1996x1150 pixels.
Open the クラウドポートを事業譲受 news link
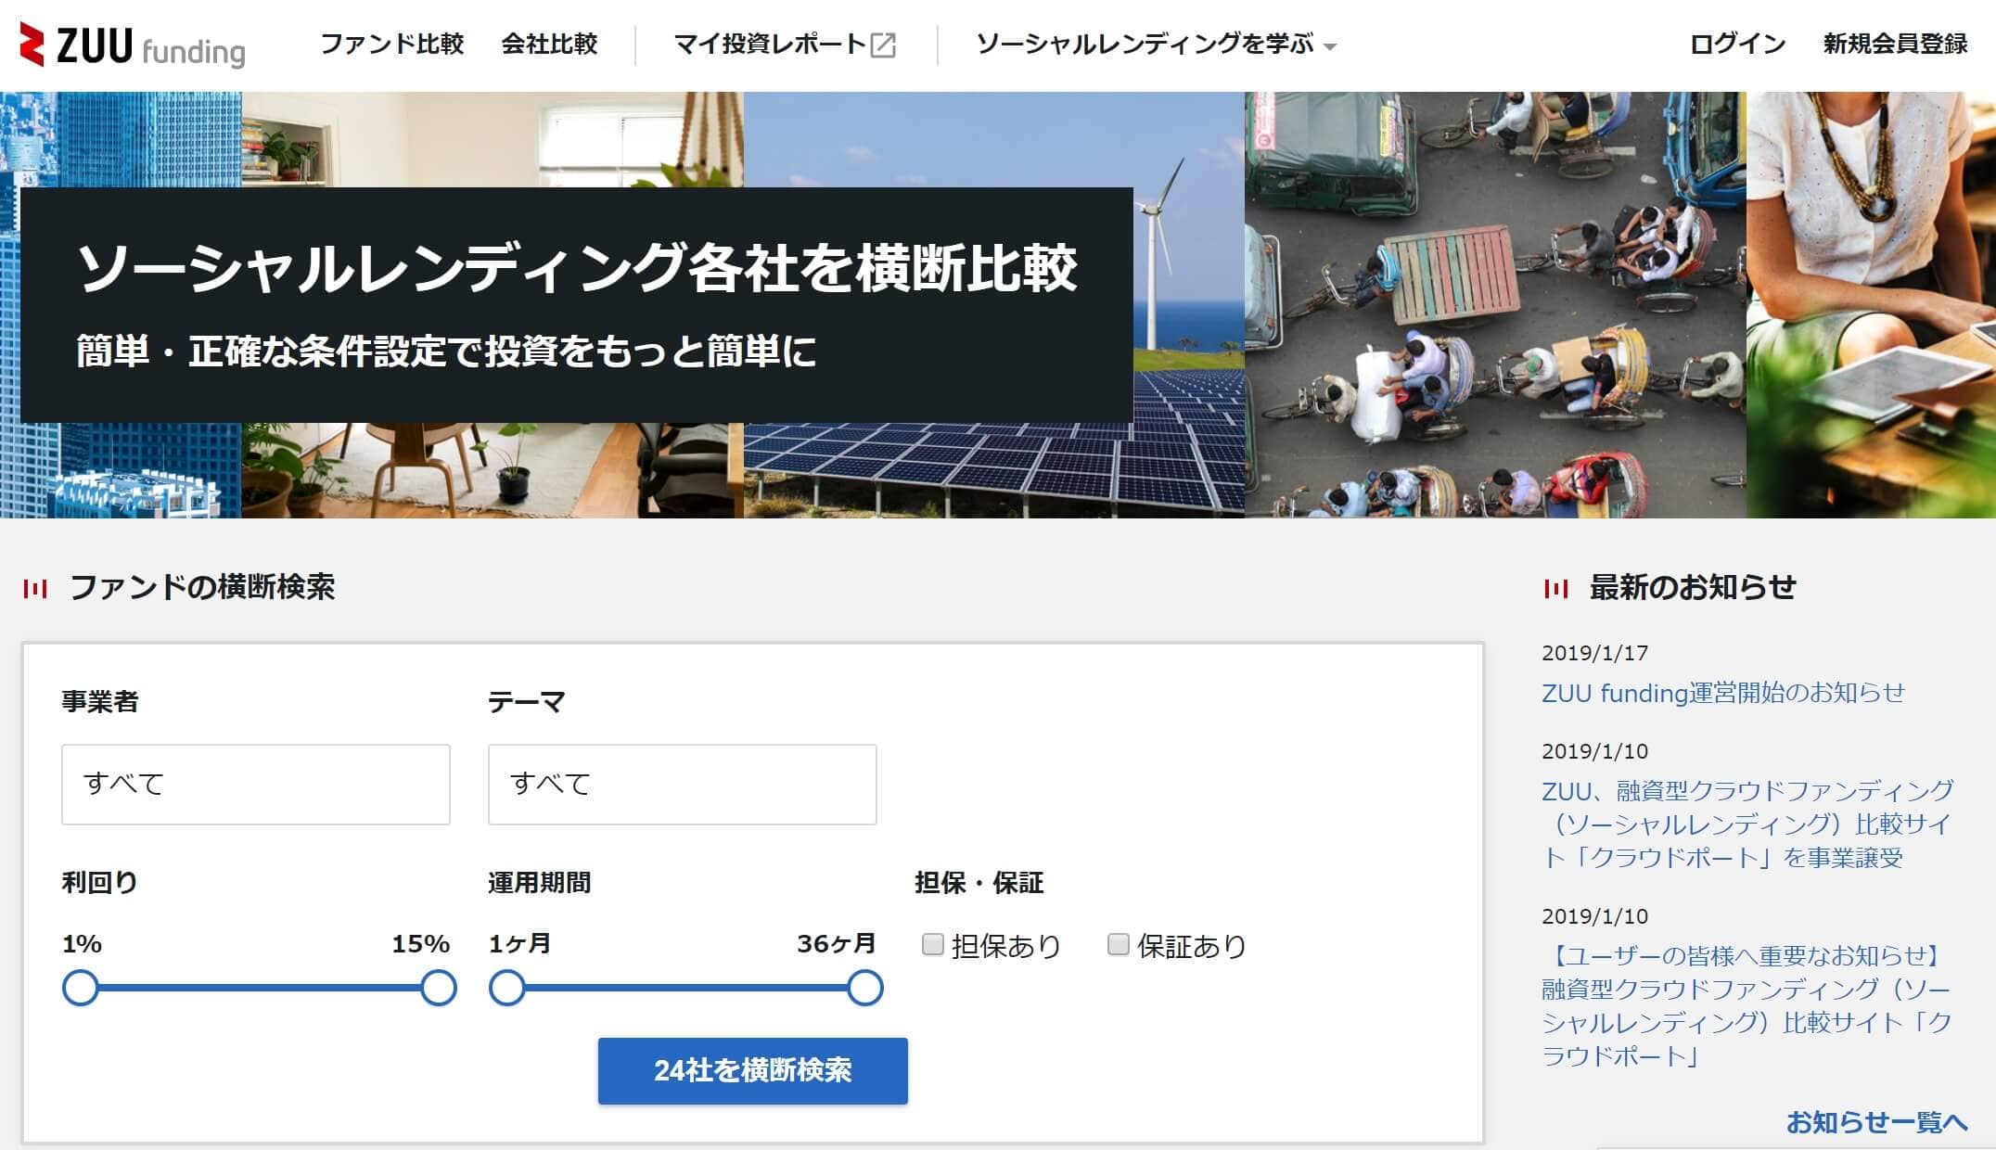click(x=1747, y=824)
